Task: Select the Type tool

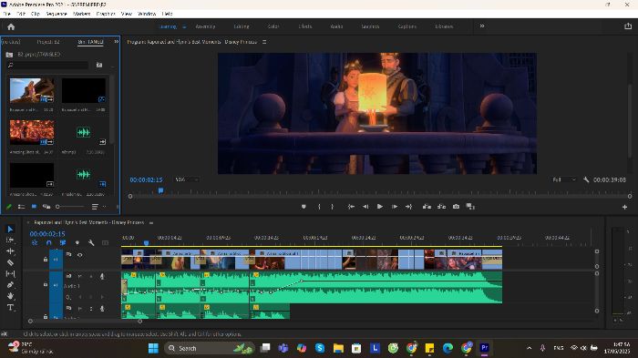Action: tap(10, 308)
